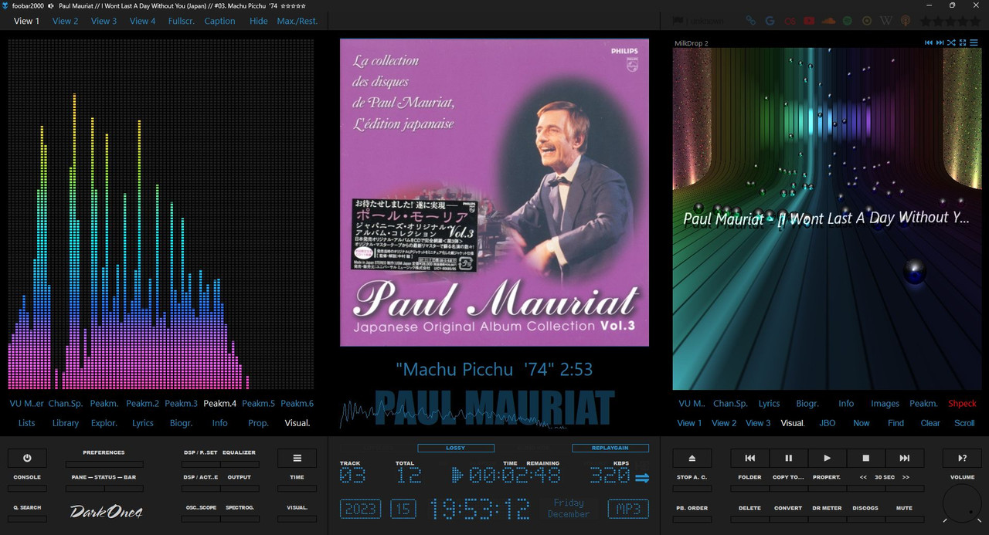
Task: Open the YouTube icon link
Action: point(809,21)
